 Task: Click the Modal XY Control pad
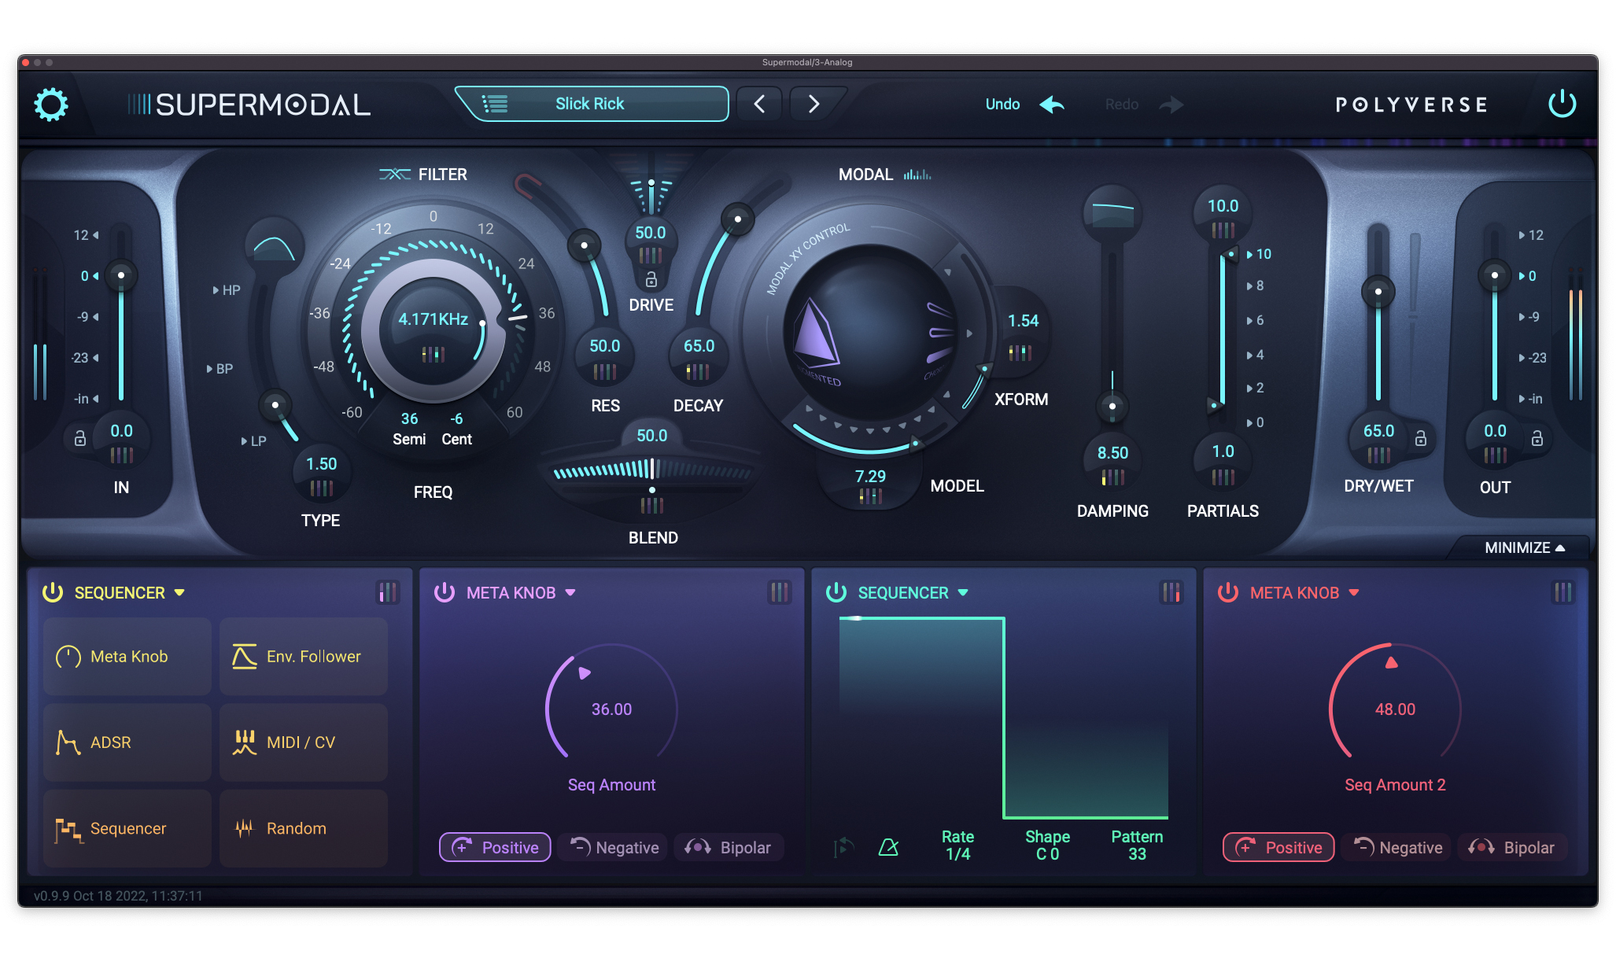tap(869, 333)
